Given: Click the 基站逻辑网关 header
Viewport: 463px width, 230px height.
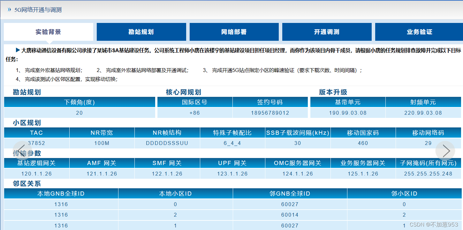Looking at the screenshot, I should [37, 163].
